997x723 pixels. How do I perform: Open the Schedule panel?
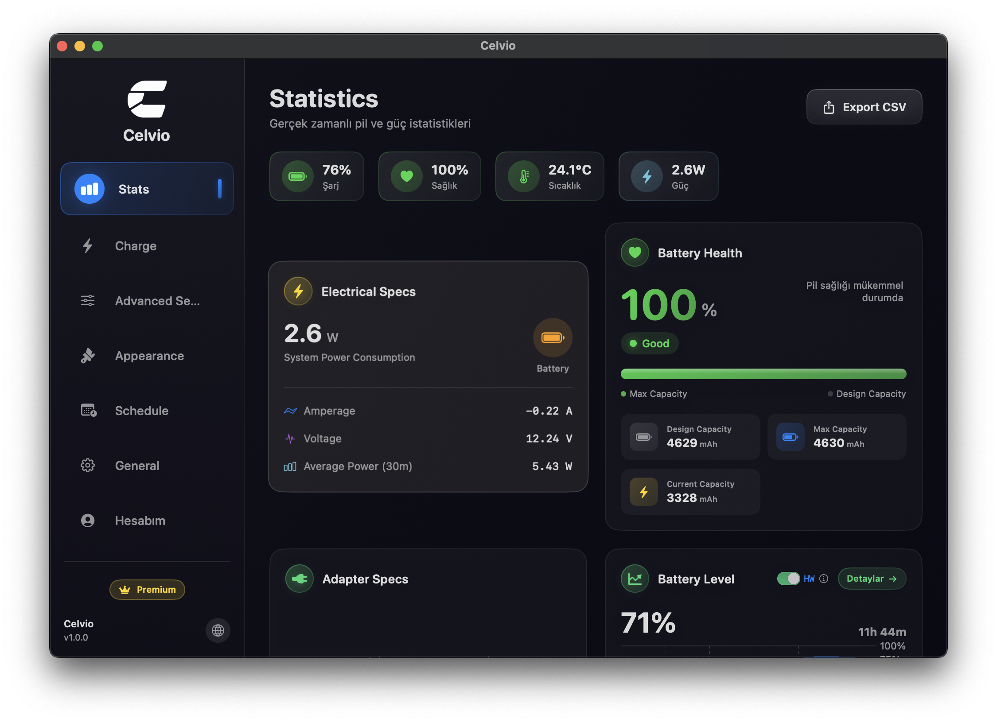[x=142, y=411]
